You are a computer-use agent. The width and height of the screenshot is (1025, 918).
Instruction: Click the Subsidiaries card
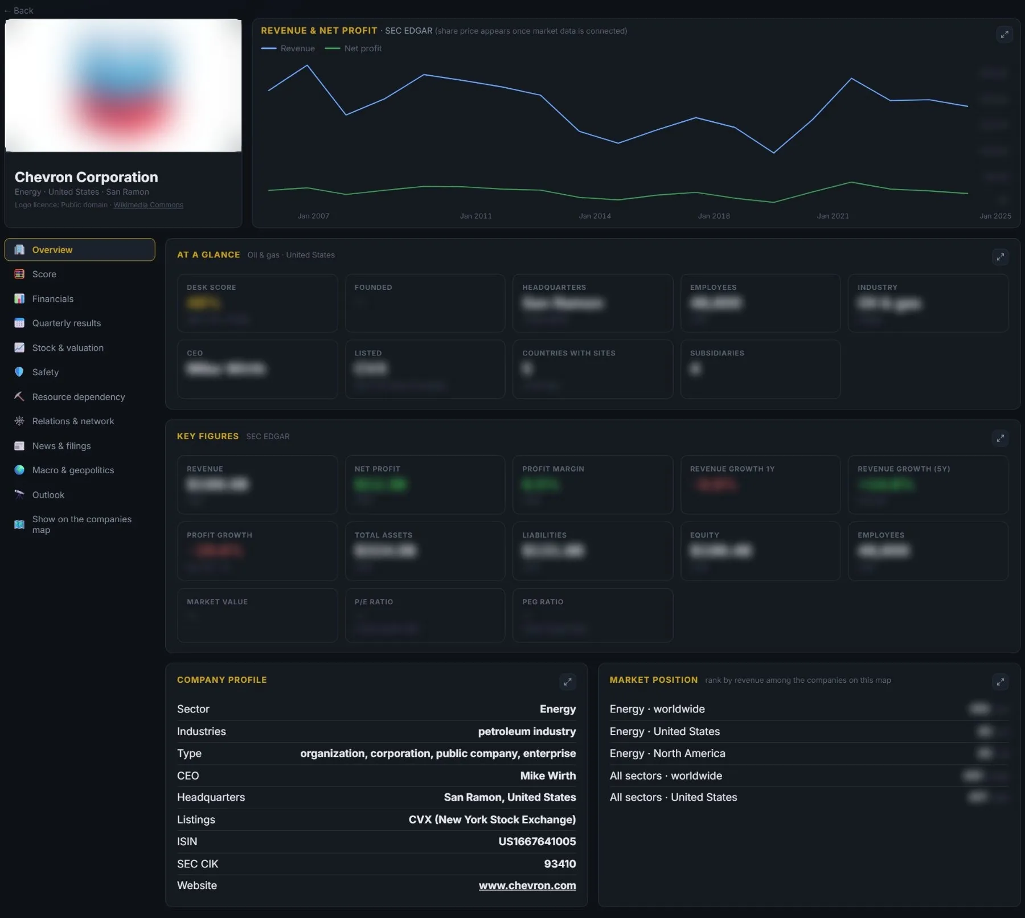coord(760,369)
